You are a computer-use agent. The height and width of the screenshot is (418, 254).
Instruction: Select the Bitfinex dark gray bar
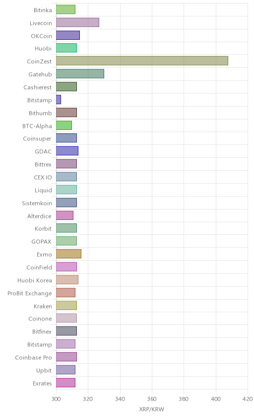point(66,331)
